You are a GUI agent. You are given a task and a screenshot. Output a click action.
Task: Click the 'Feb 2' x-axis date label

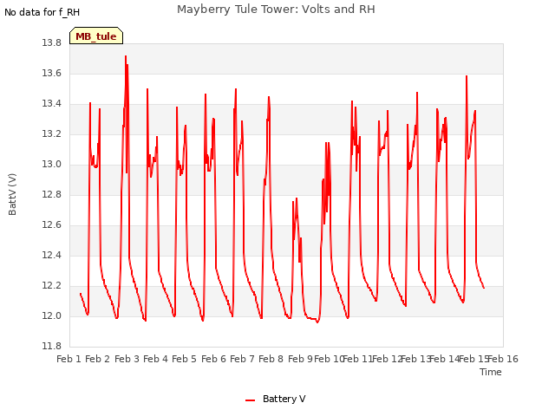[98, 359]
